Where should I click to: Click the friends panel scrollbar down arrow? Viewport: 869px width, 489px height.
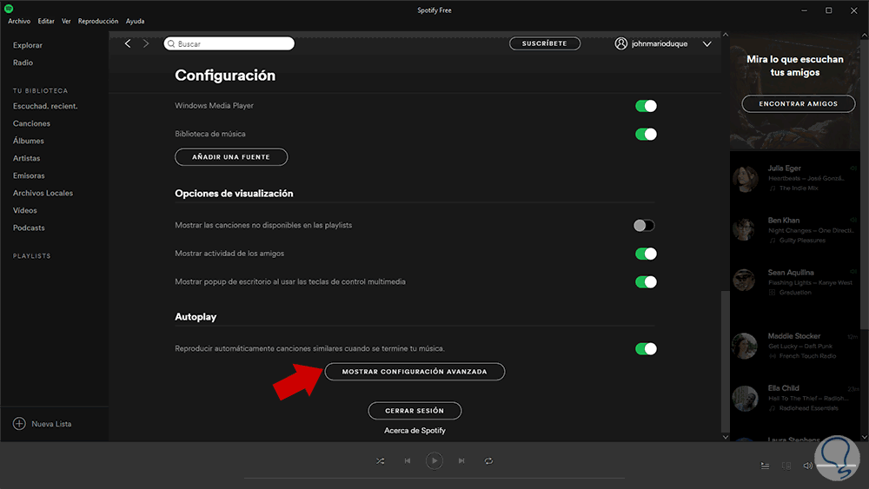[864, 437]
